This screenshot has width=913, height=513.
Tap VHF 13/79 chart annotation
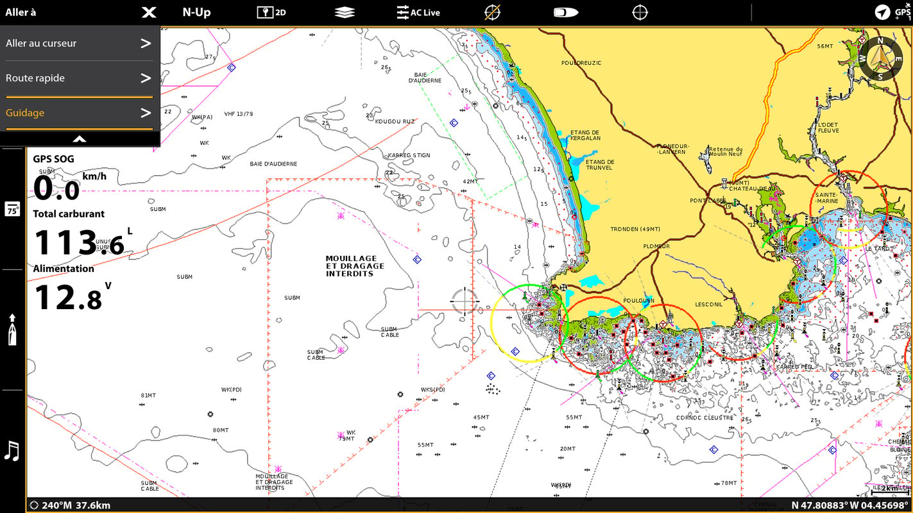(238, 114)
